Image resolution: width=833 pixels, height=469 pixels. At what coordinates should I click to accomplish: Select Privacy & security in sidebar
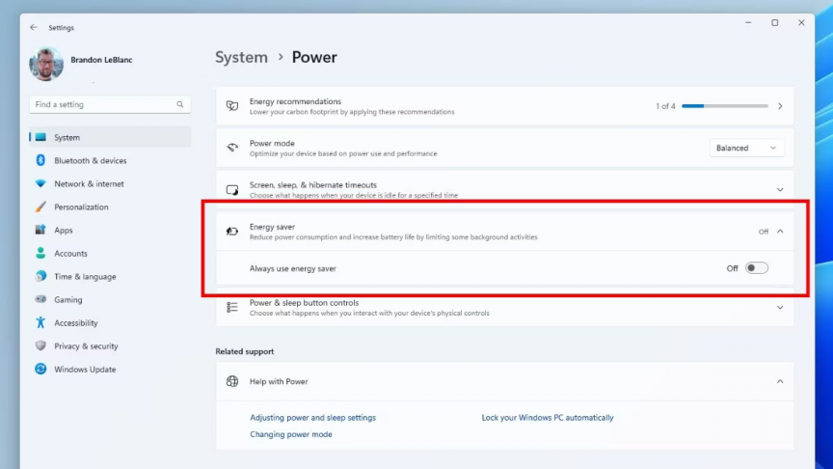click(86, 346)
